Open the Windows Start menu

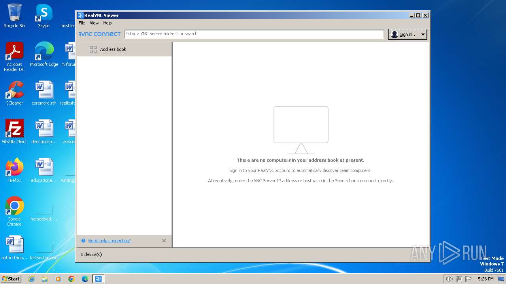[x=11, y=278]
